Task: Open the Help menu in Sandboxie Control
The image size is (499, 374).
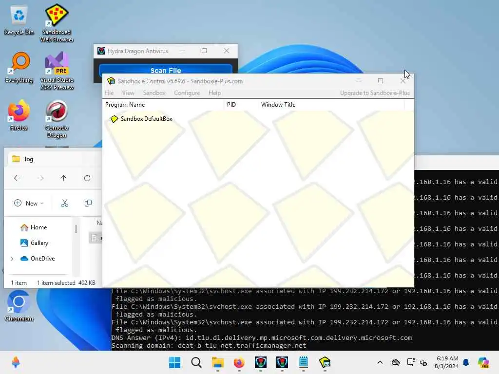Action: click(214, 93)
